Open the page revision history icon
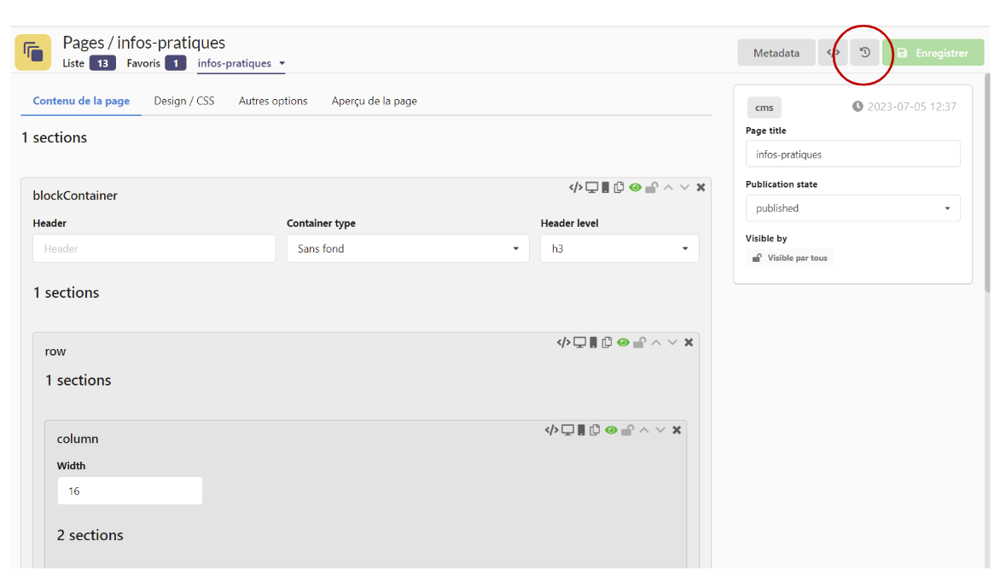This screenshot has width=1000, height=582. click(864, 53)
